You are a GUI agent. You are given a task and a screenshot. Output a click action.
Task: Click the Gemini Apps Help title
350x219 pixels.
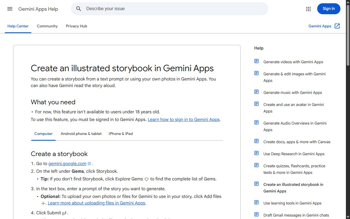click(x=38, y=9)
